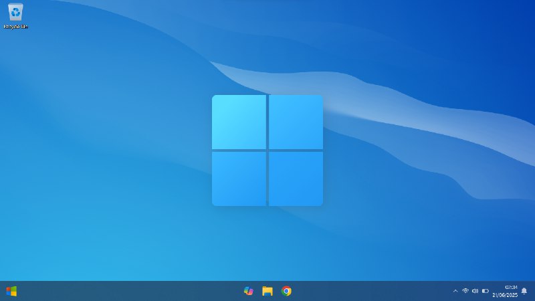The width and height of the screenshot is (535, 301).
Task: Open the Windows Start menu
Action: 11,291
